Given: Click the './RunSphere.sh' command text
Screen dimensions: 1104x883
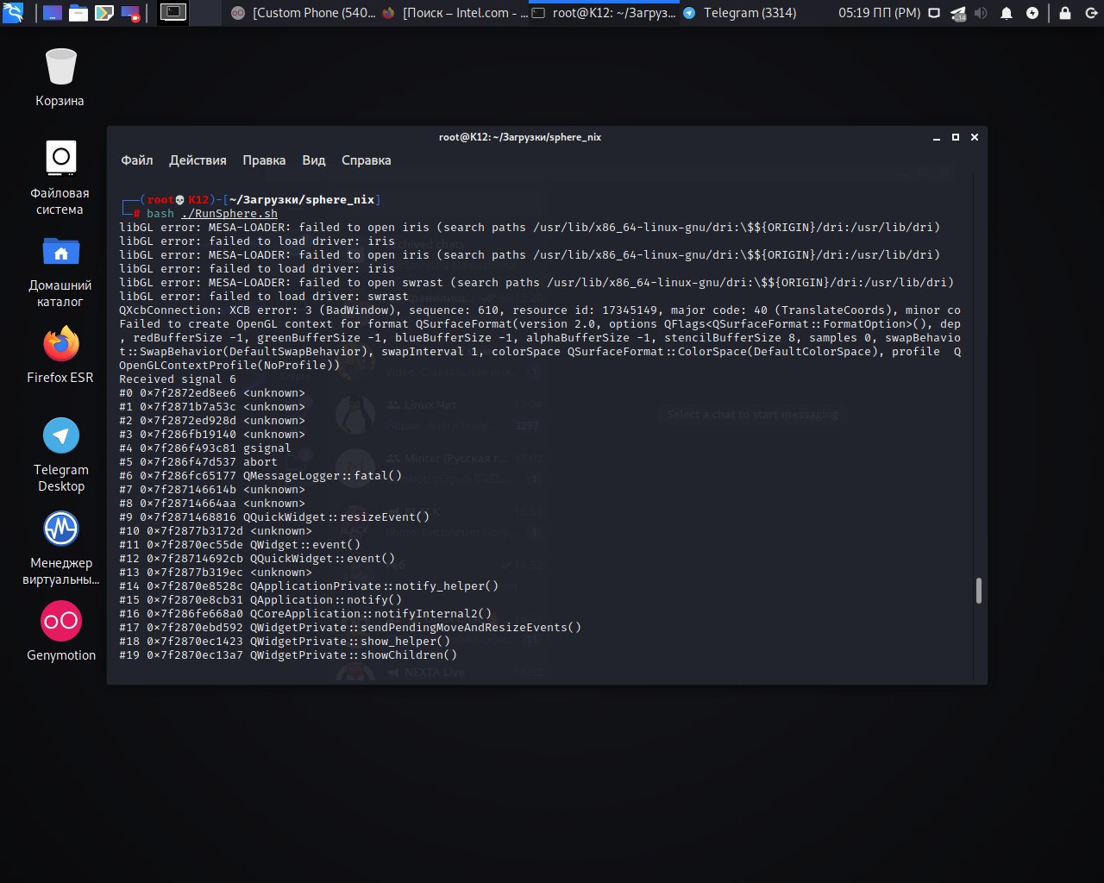Looking at the screenshot, I should [229, 214].
